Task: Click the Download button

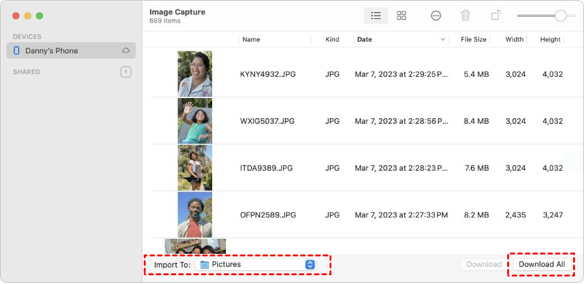Action: pos(484,265)
